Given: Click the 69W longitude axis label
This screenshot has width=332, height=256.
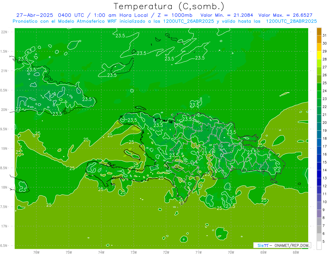Looking at the screenshot, I should (x=263, y=252).
